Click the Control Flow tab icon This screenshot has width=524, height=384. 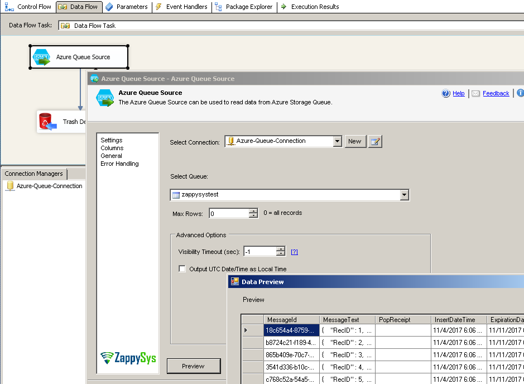click(9, 7)
